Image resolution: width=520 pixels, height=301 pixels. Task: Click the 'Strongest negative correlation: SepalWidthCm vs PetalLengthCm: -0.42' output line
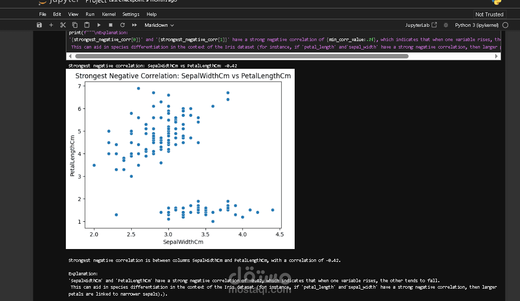point(153,66)
